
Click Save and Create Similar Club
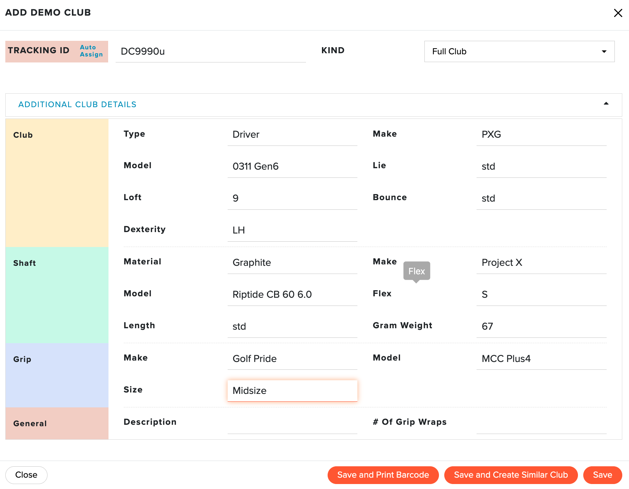pyautogui.click(x=511, y=475)
